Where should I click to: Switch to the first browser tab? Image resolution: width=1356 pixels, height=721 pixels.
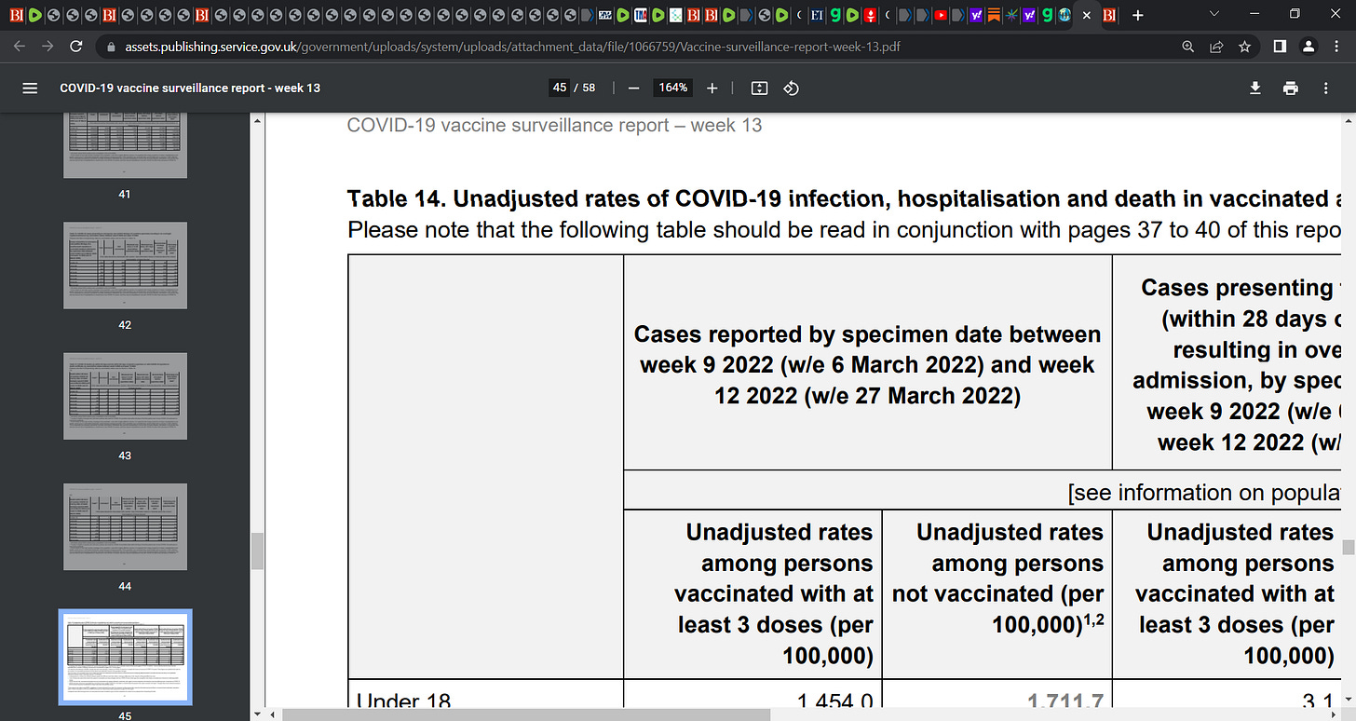[x=16, y=15]
